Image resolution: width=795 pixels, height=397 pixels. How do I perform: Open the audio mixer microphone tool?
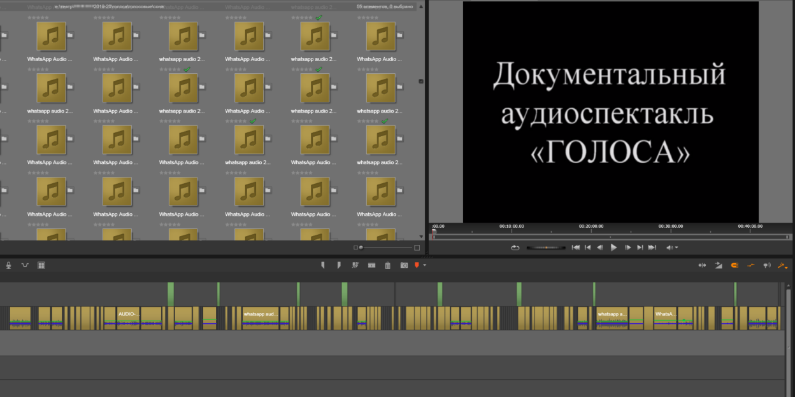tap(8, 265)
